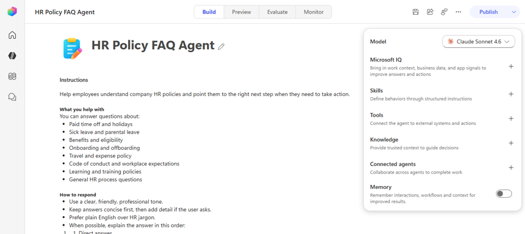
Task: Click 'Travel and expense policy' bullet
Action: (100, 156)
